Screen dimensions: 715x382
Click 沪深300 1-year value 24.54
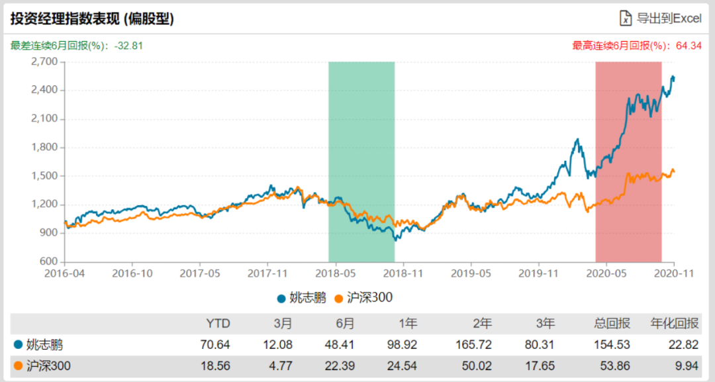pyautogui.click(x=403, y=366)
